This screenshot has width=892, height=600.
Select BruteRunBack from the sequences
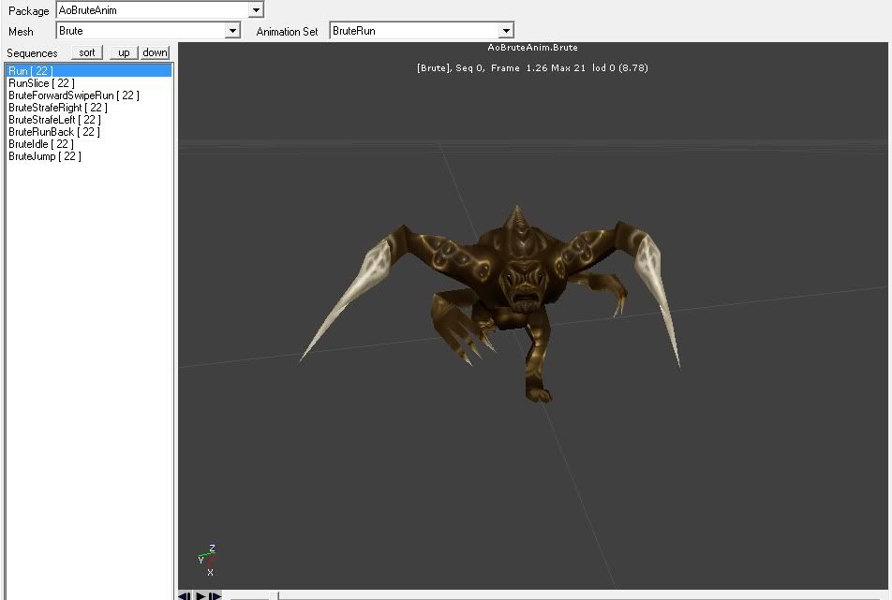point(53,132)
